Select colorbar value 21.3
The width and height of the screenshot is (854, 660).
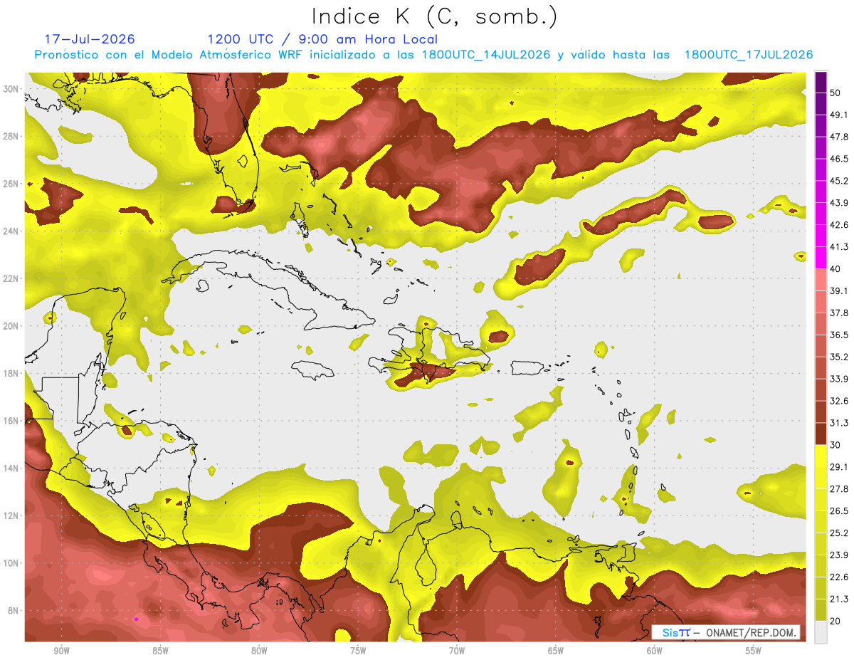pos(839,599)
